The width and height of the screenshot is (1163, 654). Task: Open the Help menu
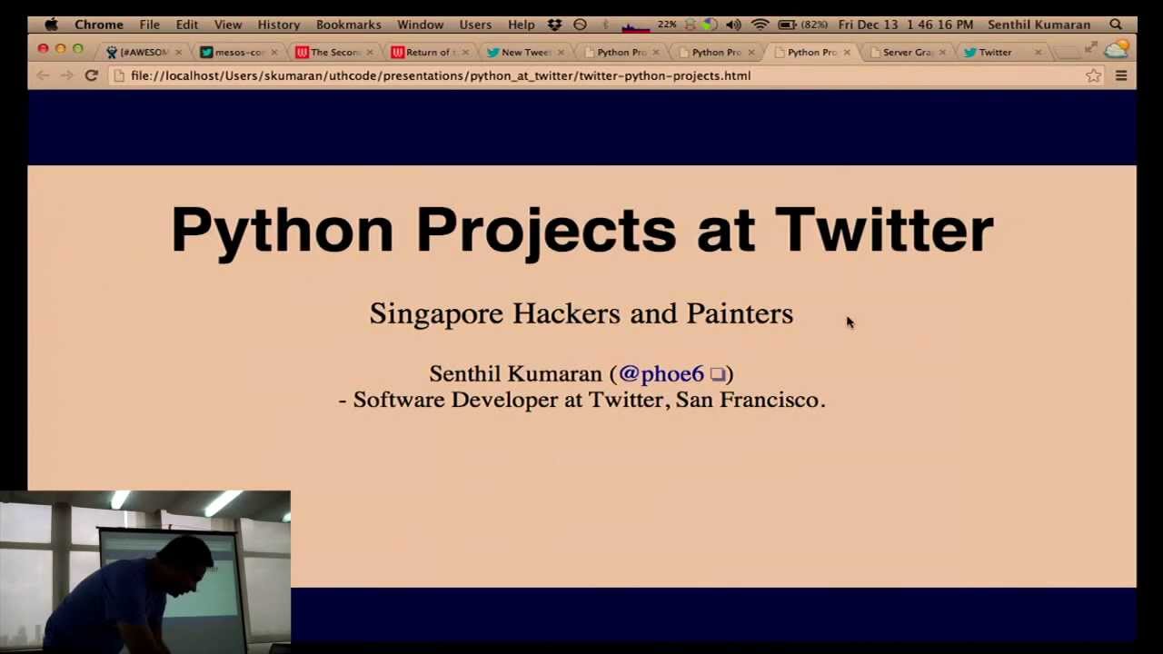click(522, 25)
